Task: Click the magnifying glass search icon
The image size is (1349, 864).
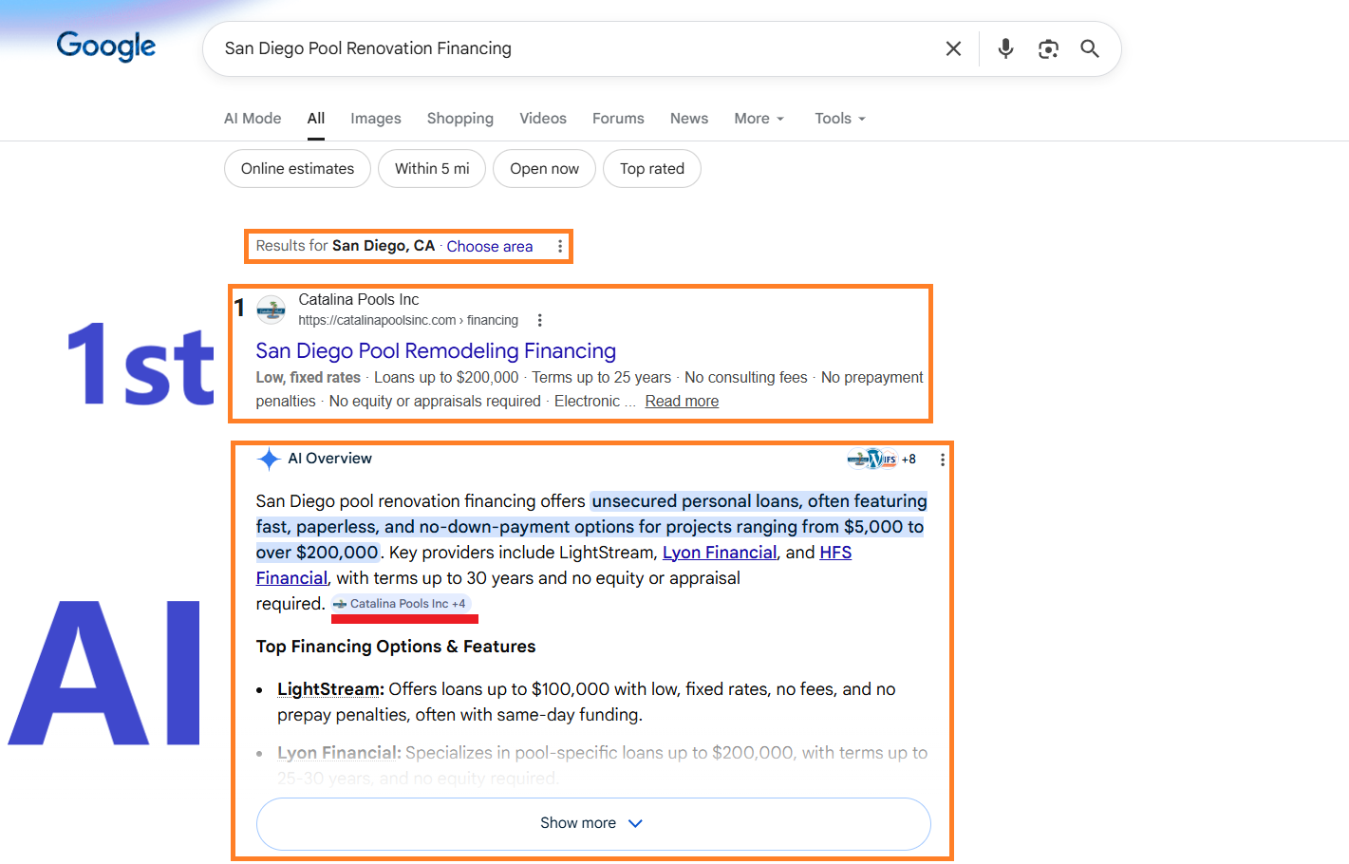Action: [x=1090, y=48]
